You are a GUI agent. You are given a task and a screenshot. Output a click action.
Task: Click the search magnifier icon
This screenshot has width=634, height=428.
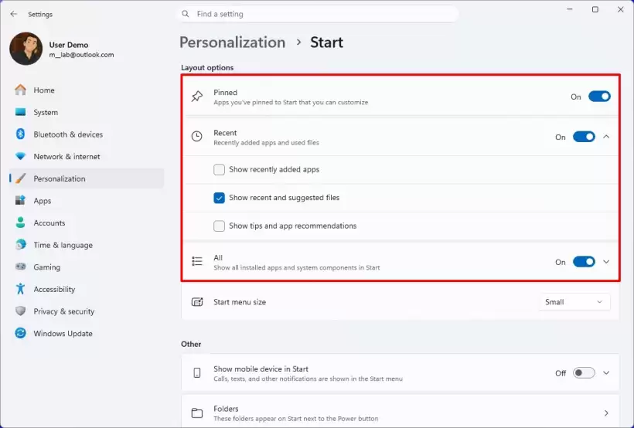tap(186, 14)
